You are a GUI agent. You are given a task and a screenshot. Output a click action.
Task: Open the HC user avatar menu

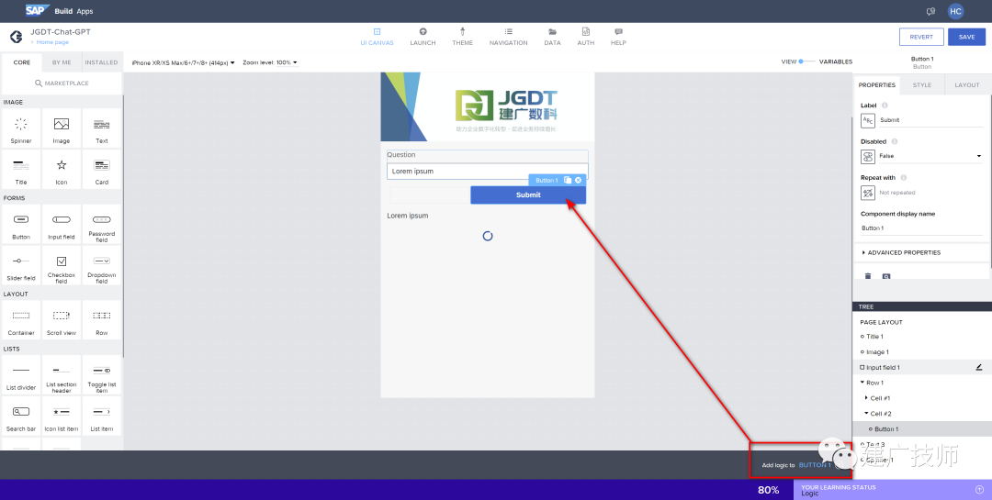955,11
